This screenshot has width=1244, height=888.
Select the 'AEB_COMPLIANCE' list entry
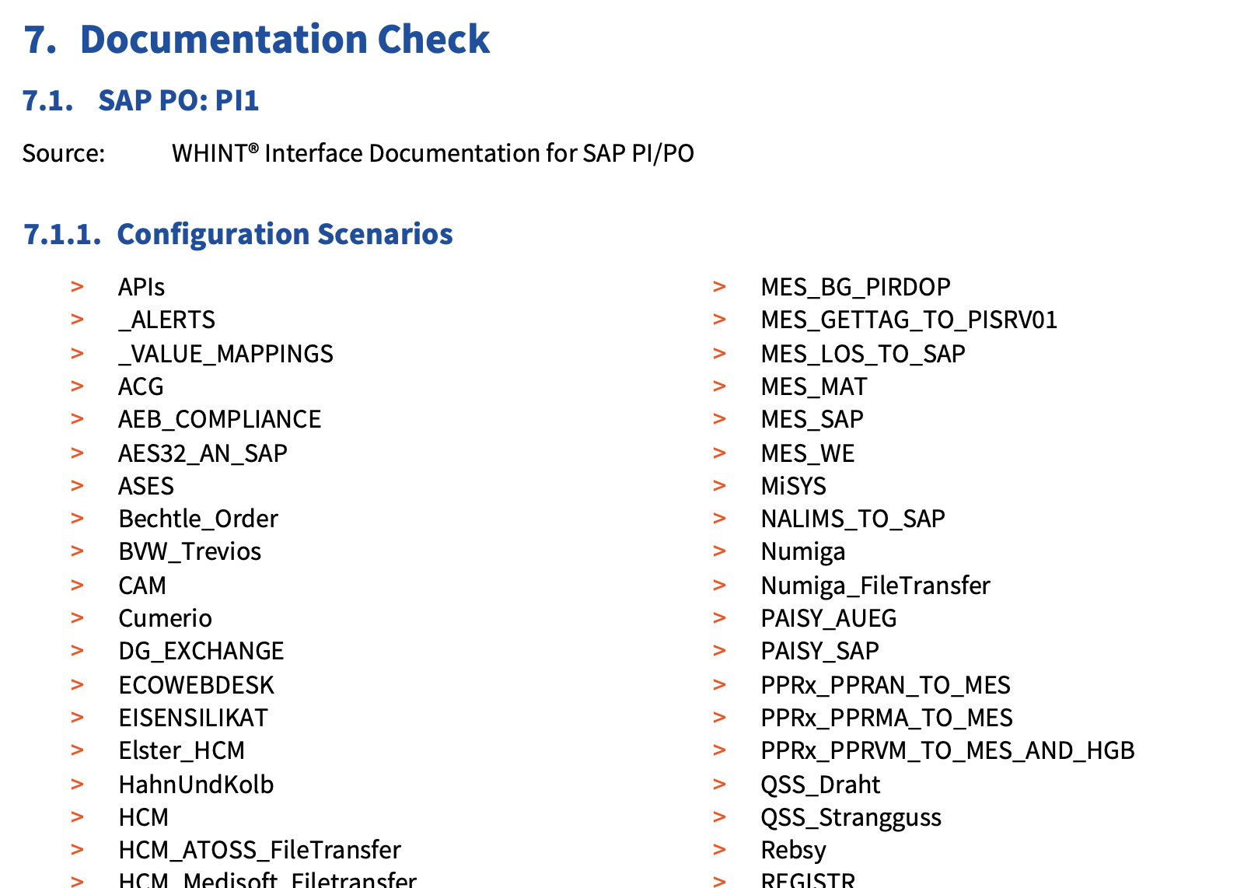tap(219, 419)
